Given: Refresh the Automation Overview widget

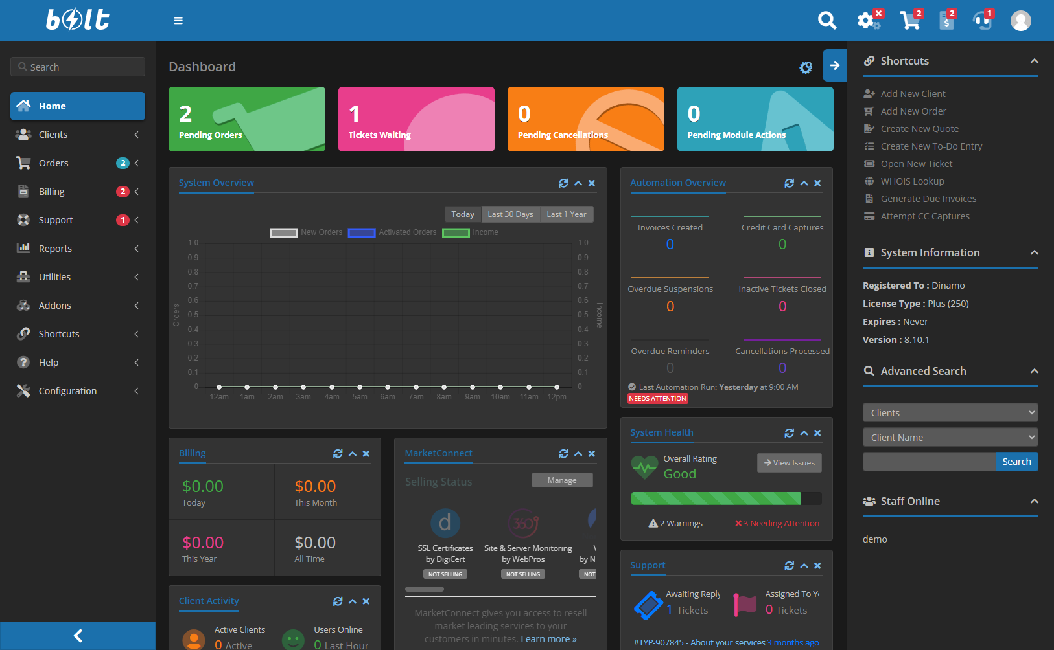Looking at the screenshot, I should pos(789,183).
